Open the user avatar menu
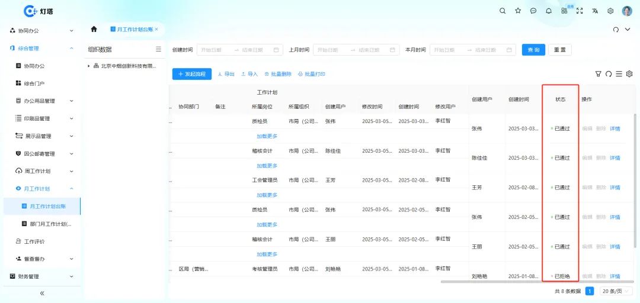 point(627,11)
